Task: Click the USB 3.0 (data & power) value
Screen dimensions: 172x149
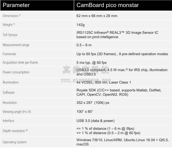Action: (95, 121)
